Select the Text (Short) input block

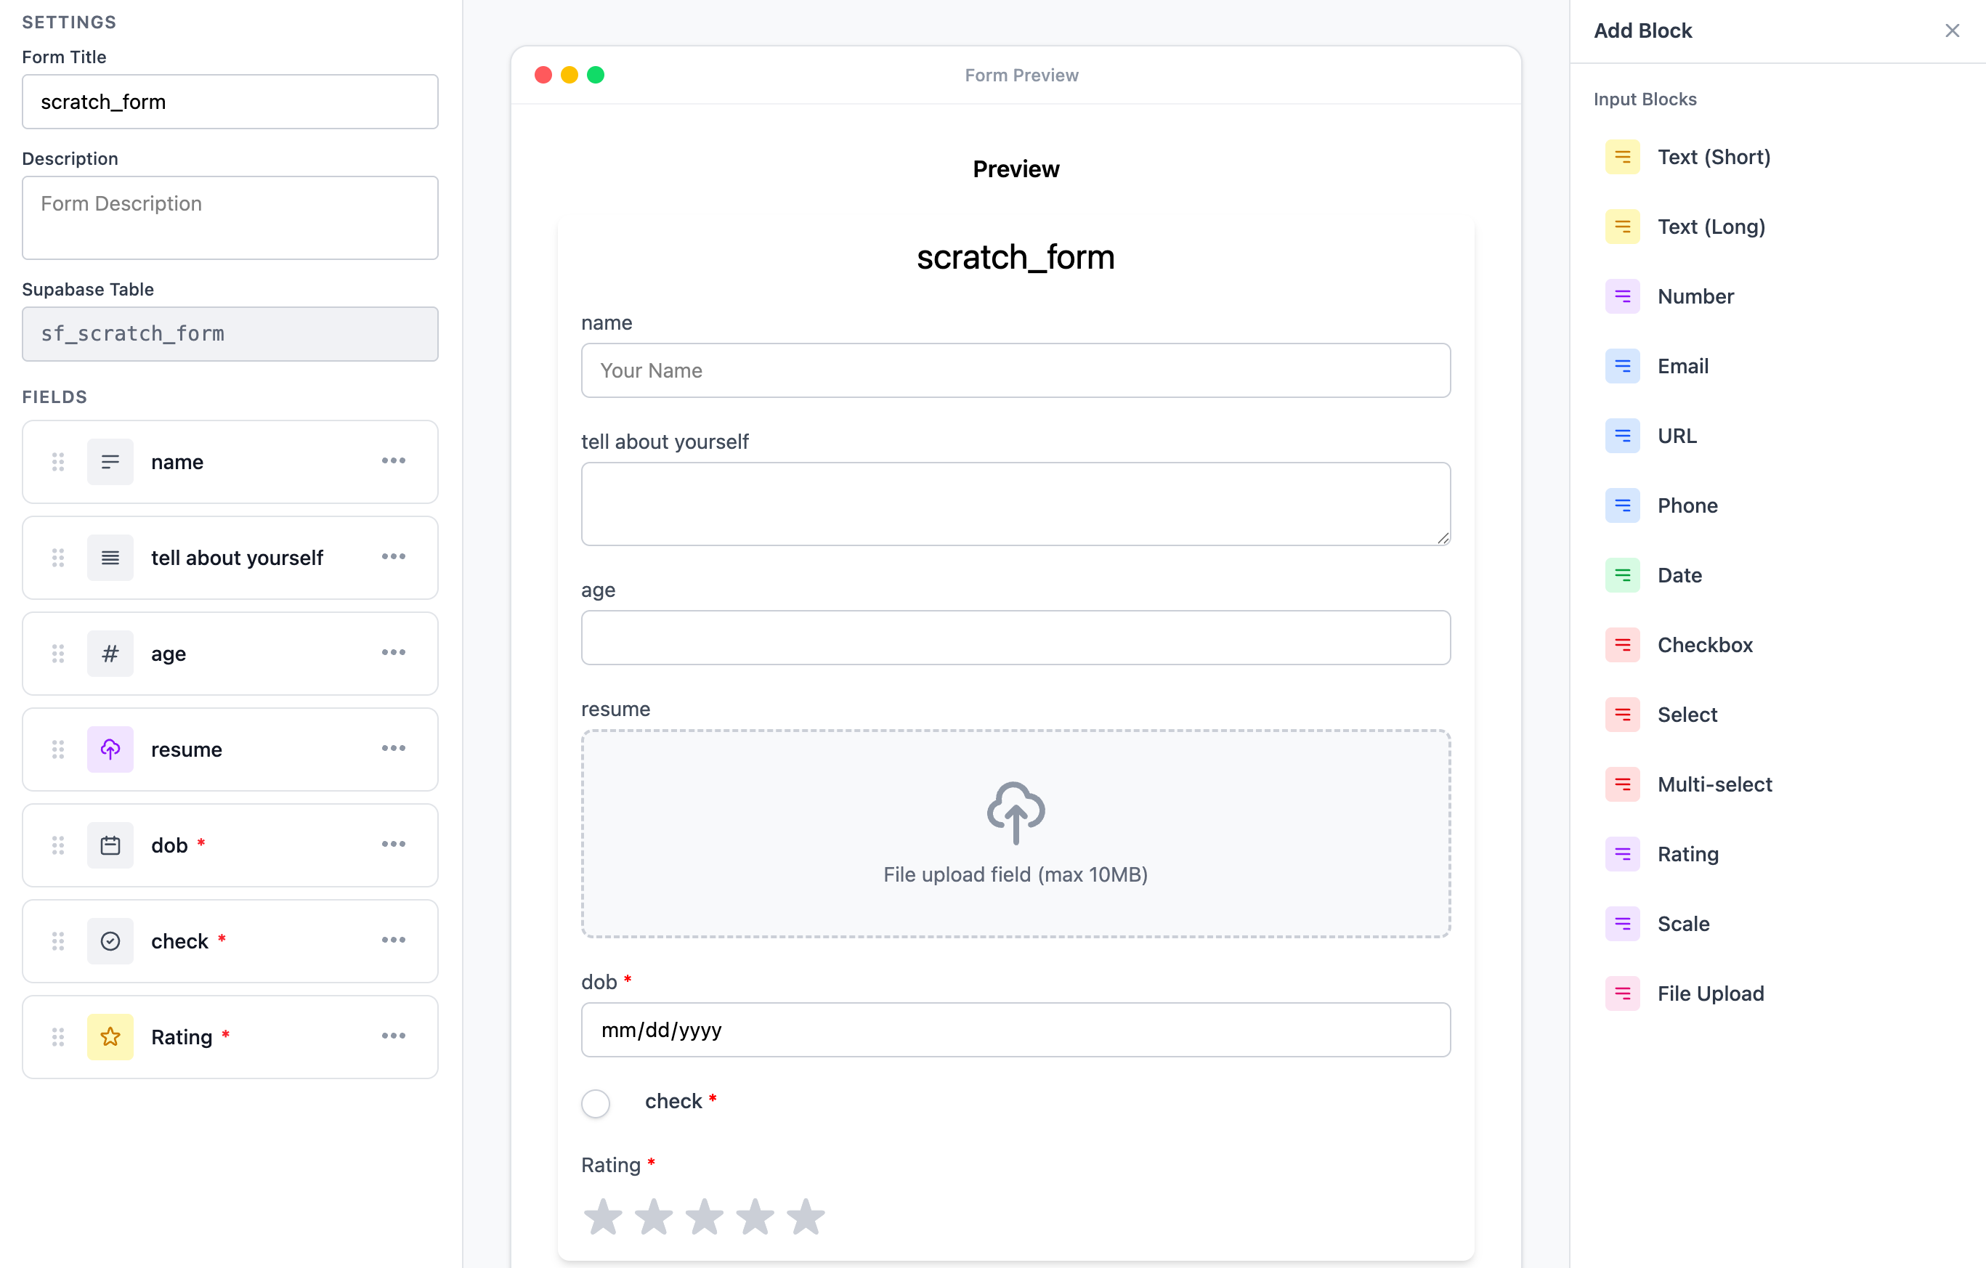pyautogui.click(x=1714, y=157)
